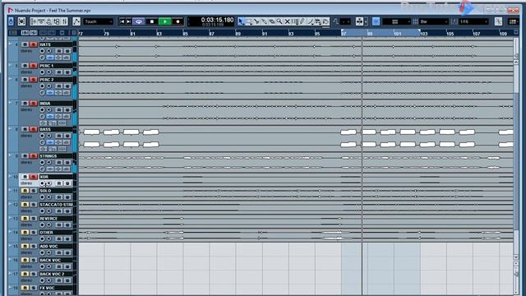Unmute the SOLO track
The height and width of the screenshot is (296, 526).
(x=25, y=191)
